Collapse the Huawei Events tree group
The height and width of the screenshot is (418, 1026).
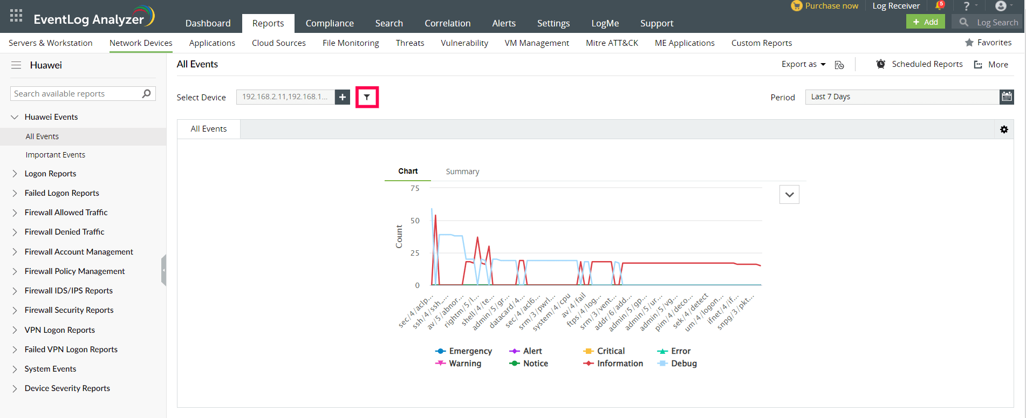tap(15, 117)
